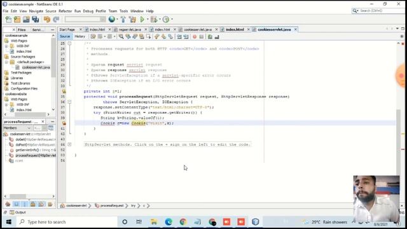Open the configuration combo box in toolbar

click(85, 19)
